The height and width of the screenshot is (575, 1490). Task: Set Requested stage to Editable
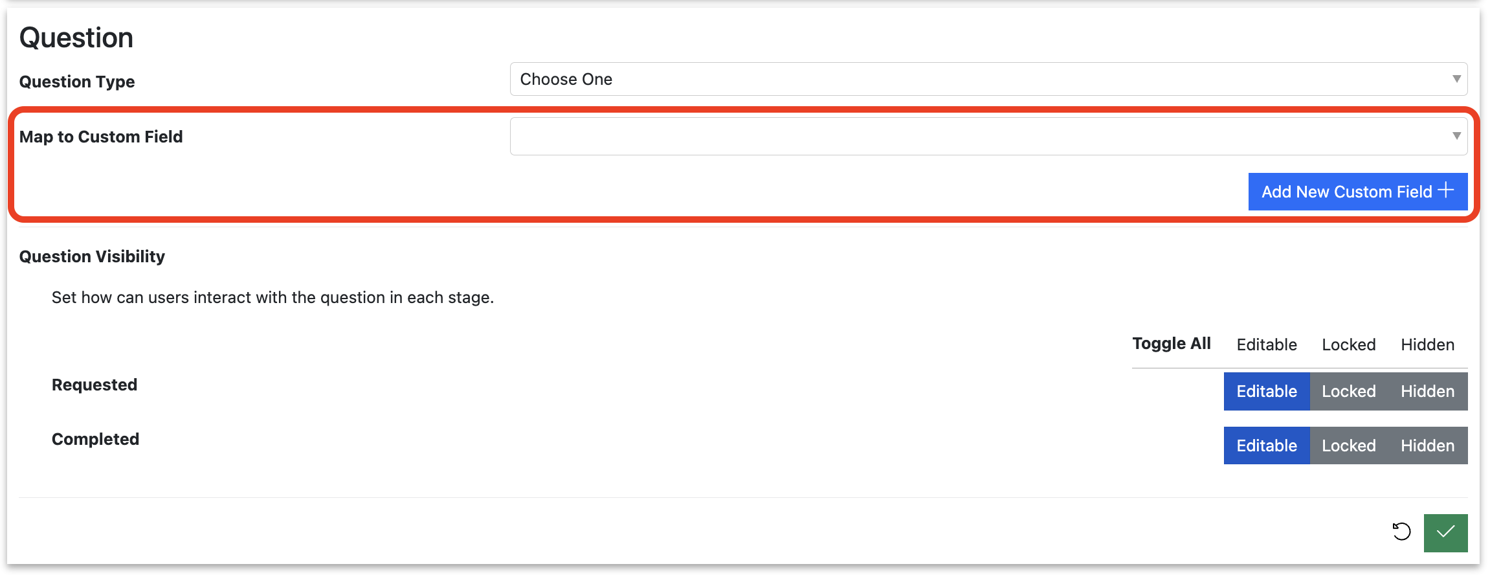[x=1267, y=391]
